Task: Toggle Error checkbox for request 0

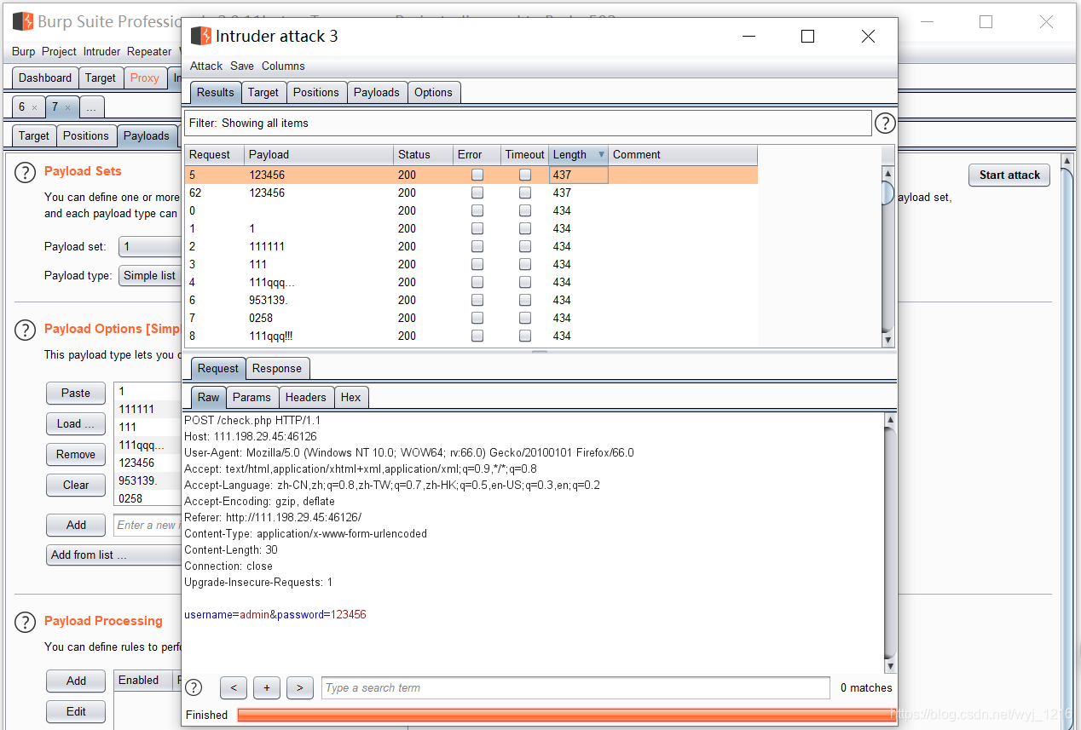Action: pyautogui.click(x=477, y=210)
